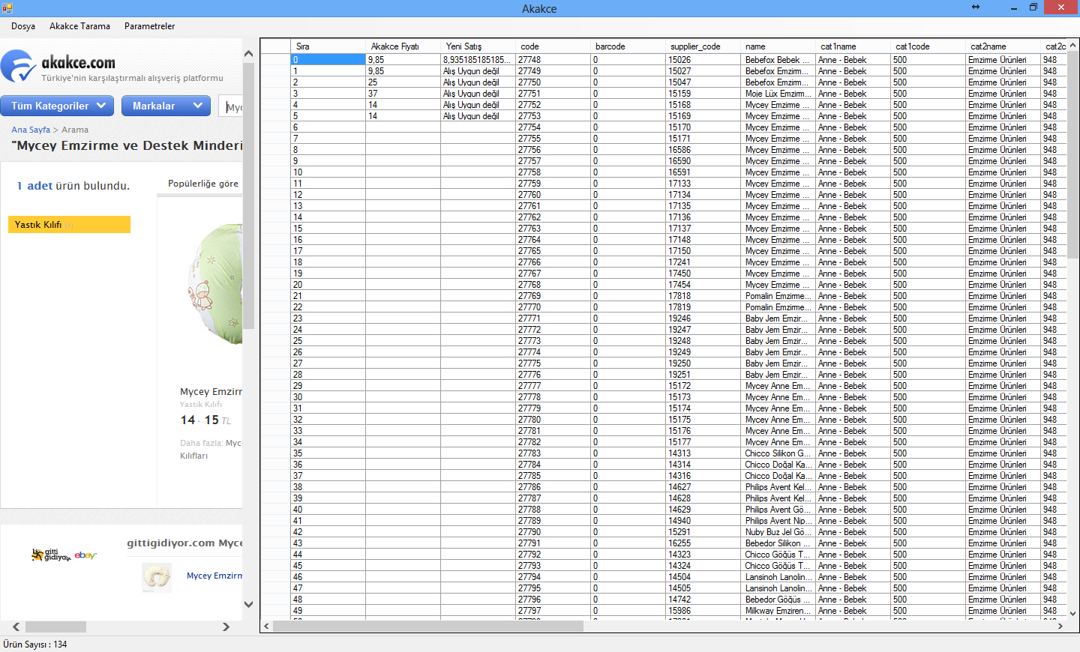Click the double-arrow icon in the title bar
Screen dimensions: 1080x652
coord(976,7)
